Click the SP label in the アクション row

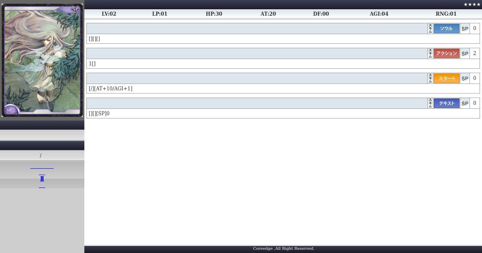coord(465,53)
